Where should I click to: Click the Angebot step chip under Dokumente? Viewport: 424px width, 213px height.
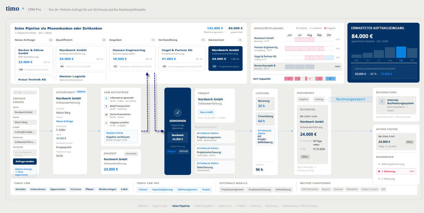[x=303, y=99]
